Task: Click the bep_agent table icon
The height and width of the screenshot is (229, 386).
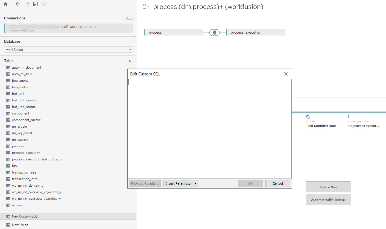Action: pos(8,81)
